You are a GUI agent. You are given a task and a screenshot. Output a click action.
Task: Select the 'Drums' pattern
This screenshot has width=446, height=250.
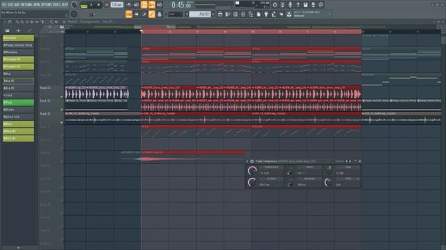(18, 110)
